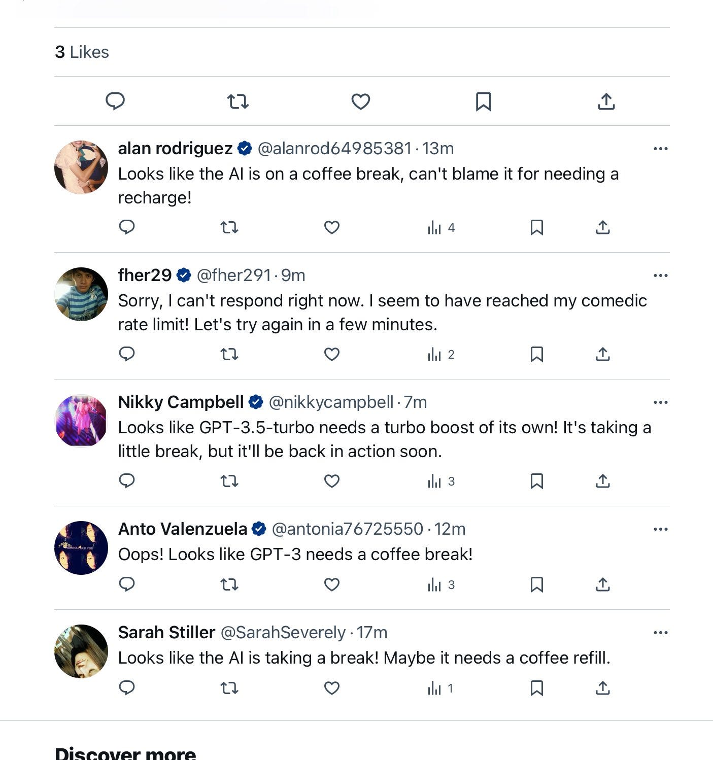Reply to alan rodriguez's tweet
Image resolution: width=713 pixels, height=760 pixels.
coord(126,227)
